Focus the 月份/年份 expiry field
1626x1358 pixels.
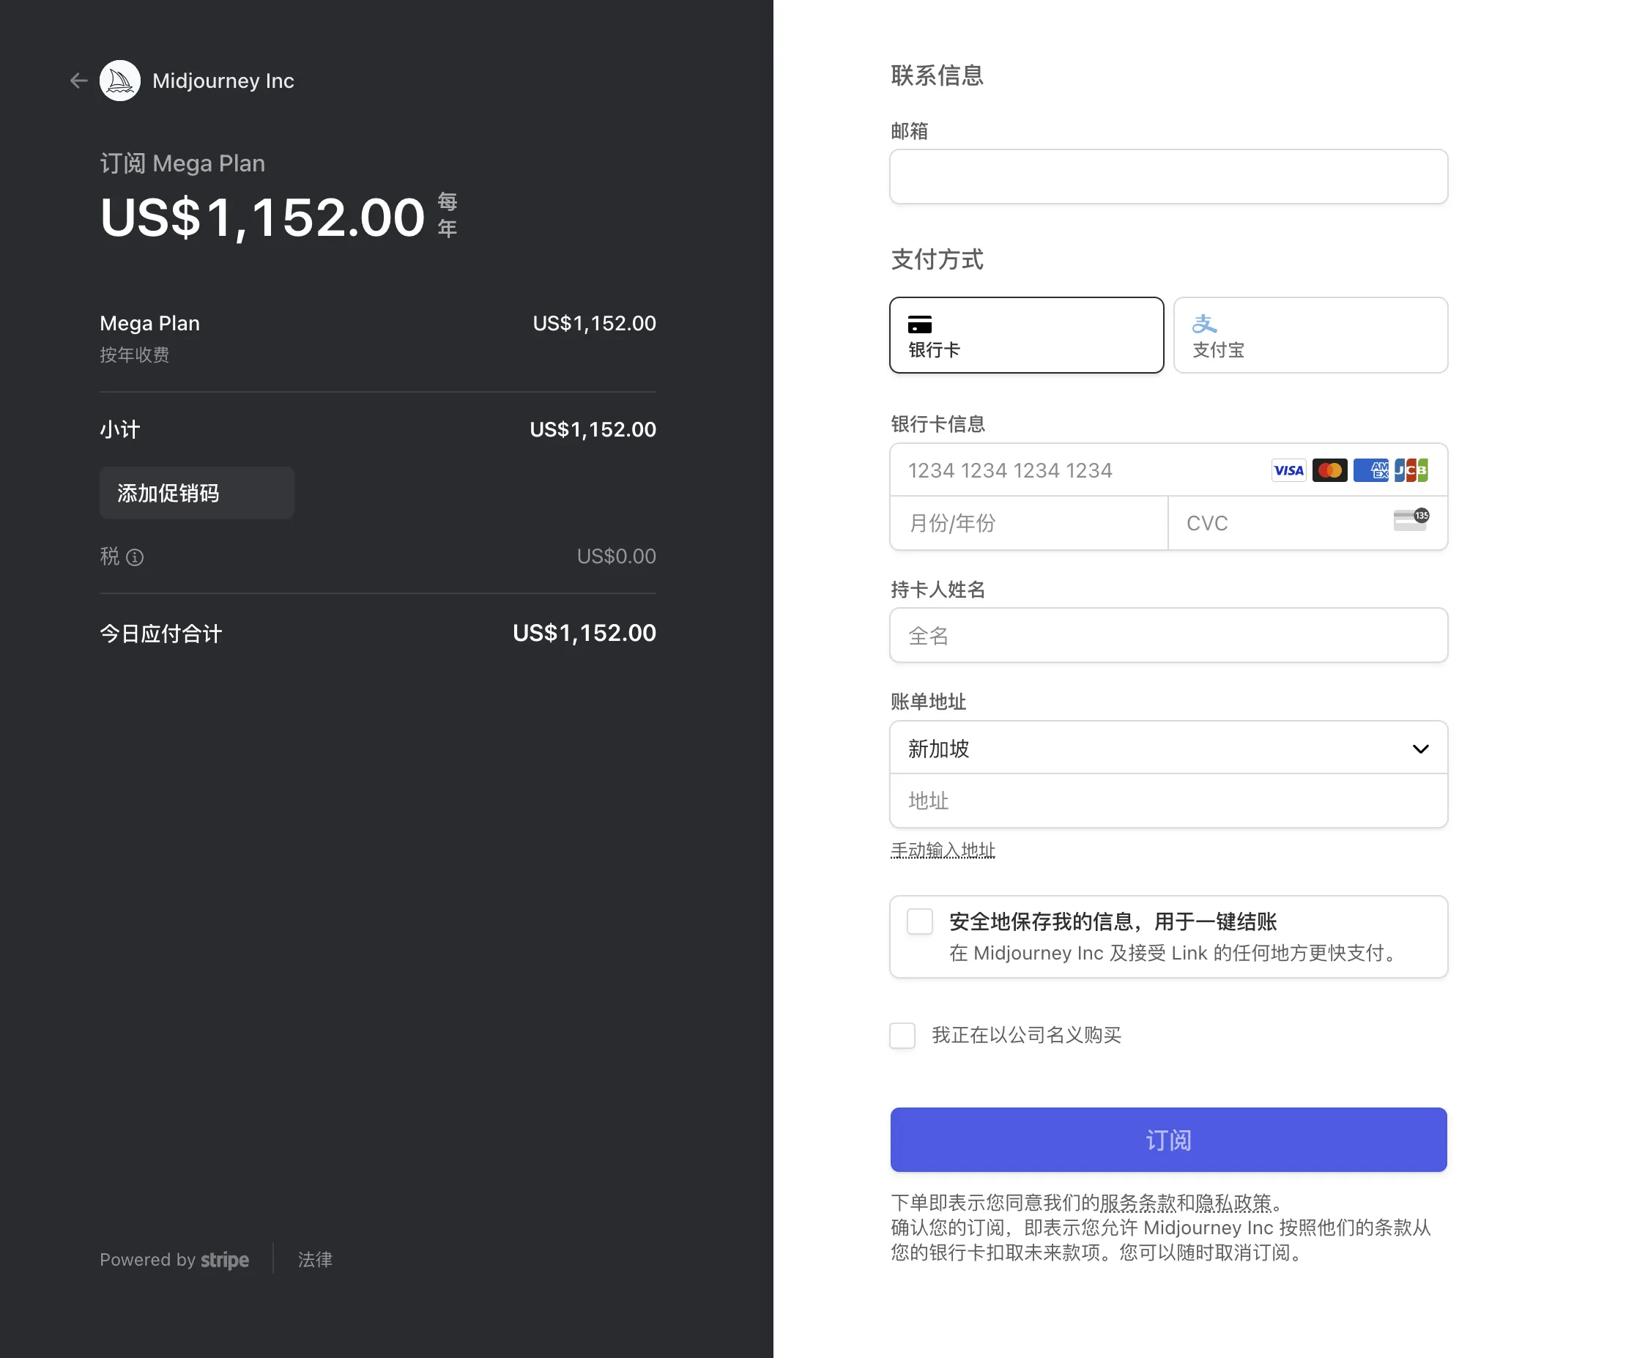click(1029, 524)
